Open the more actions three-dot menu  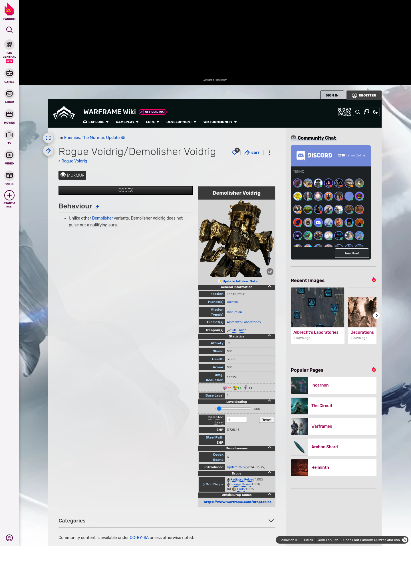[269, 153]
